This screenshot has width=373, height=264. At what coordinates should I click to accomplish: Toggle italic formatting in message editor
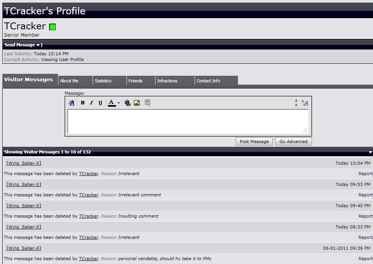click(91, 103)
